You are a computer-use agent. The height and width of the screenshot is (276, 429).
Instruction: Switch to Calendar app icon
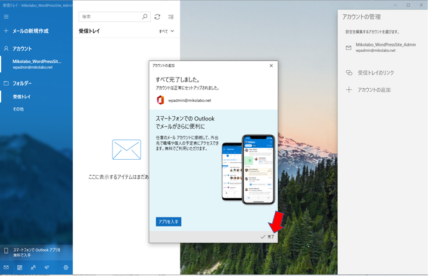click(20, 268)
